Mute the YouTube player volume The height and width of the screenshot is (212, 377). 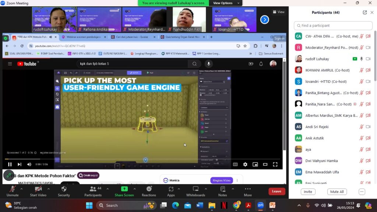click(29, 165)
